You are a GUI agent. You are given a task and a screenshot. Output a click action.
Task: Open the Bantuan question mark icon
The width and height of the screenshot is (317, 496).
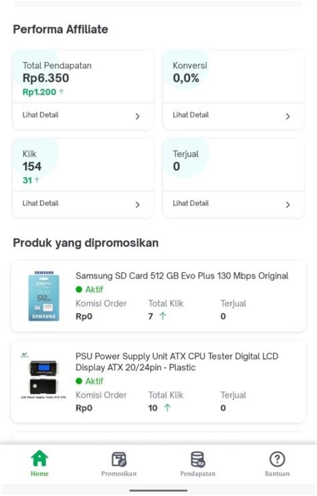[277, 459]
